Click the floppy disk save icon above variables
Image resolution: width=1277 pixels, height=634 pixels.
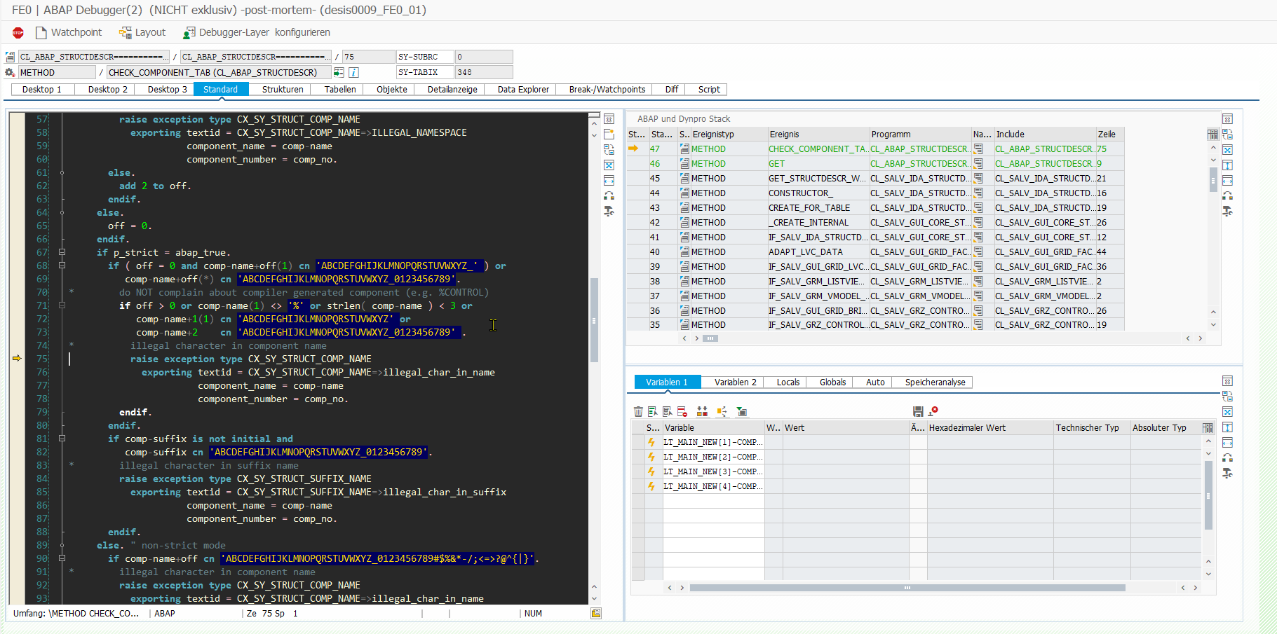pos(918,412)
